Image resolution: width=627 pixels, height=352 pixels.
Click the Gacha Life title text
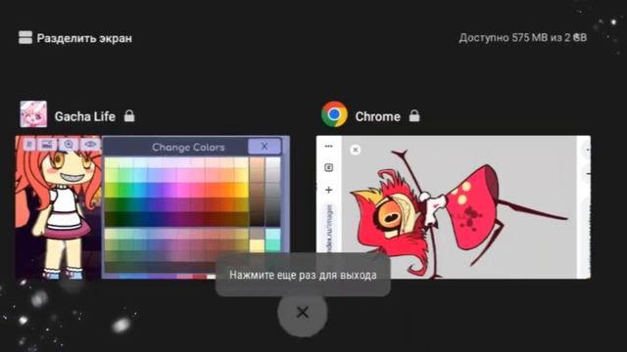[85, 116]
